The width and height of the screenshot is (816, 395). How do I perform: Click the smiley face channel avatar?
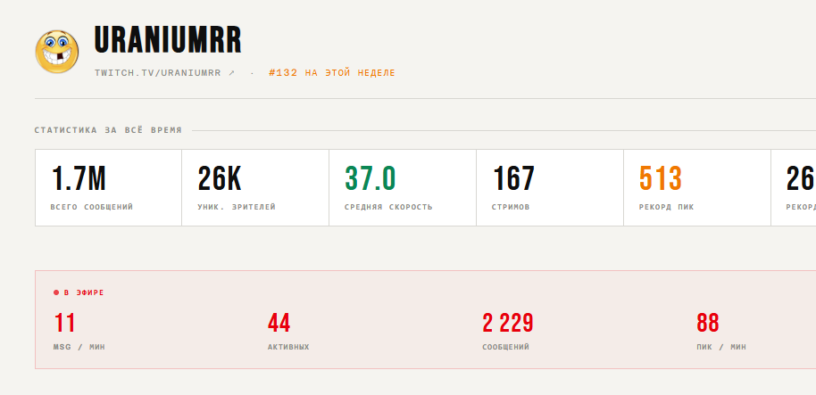57,52
